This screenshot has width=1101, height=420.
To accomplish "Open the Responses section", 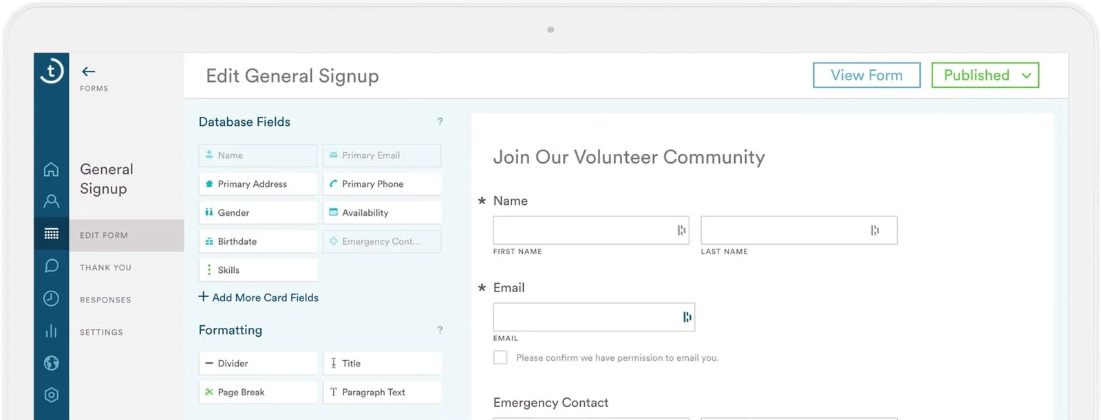I will [105, 300].
